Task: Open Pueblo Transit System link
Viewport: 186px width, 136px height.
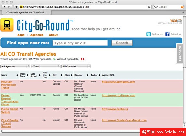Action: click(9, 111)
